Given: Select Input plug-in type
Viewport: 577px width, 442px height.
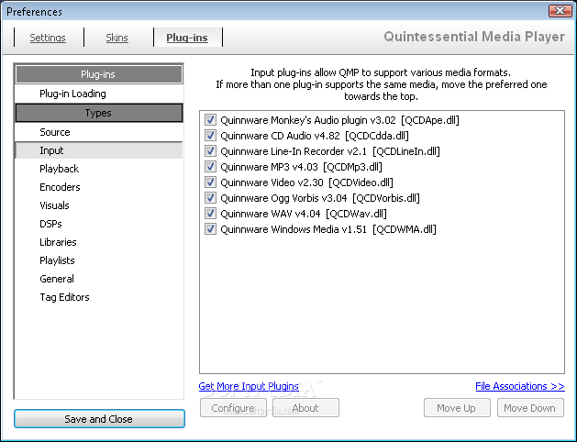Looking at the screenshot, I should click(99, 150).
